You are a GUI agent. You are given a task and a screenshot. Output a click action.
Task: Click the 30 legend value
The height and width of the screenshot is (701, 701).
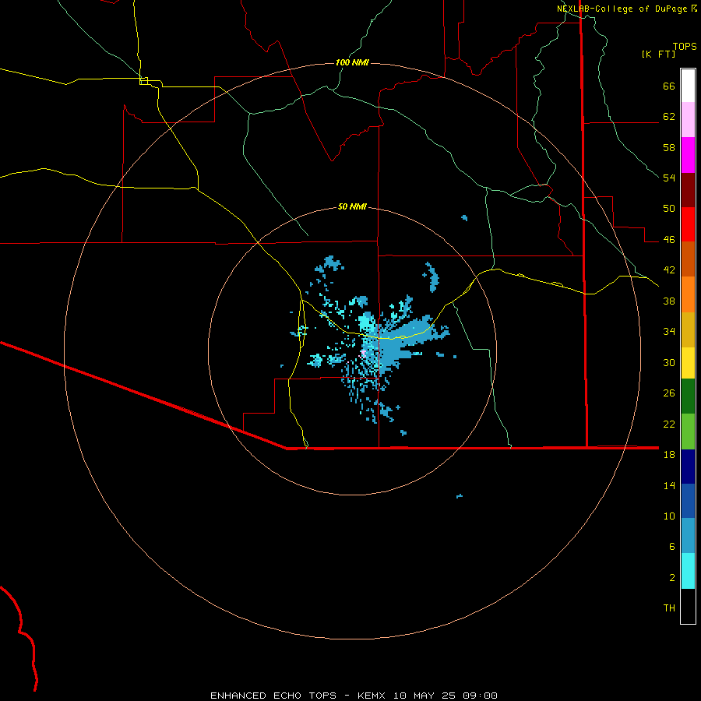[x=669, y=362]
